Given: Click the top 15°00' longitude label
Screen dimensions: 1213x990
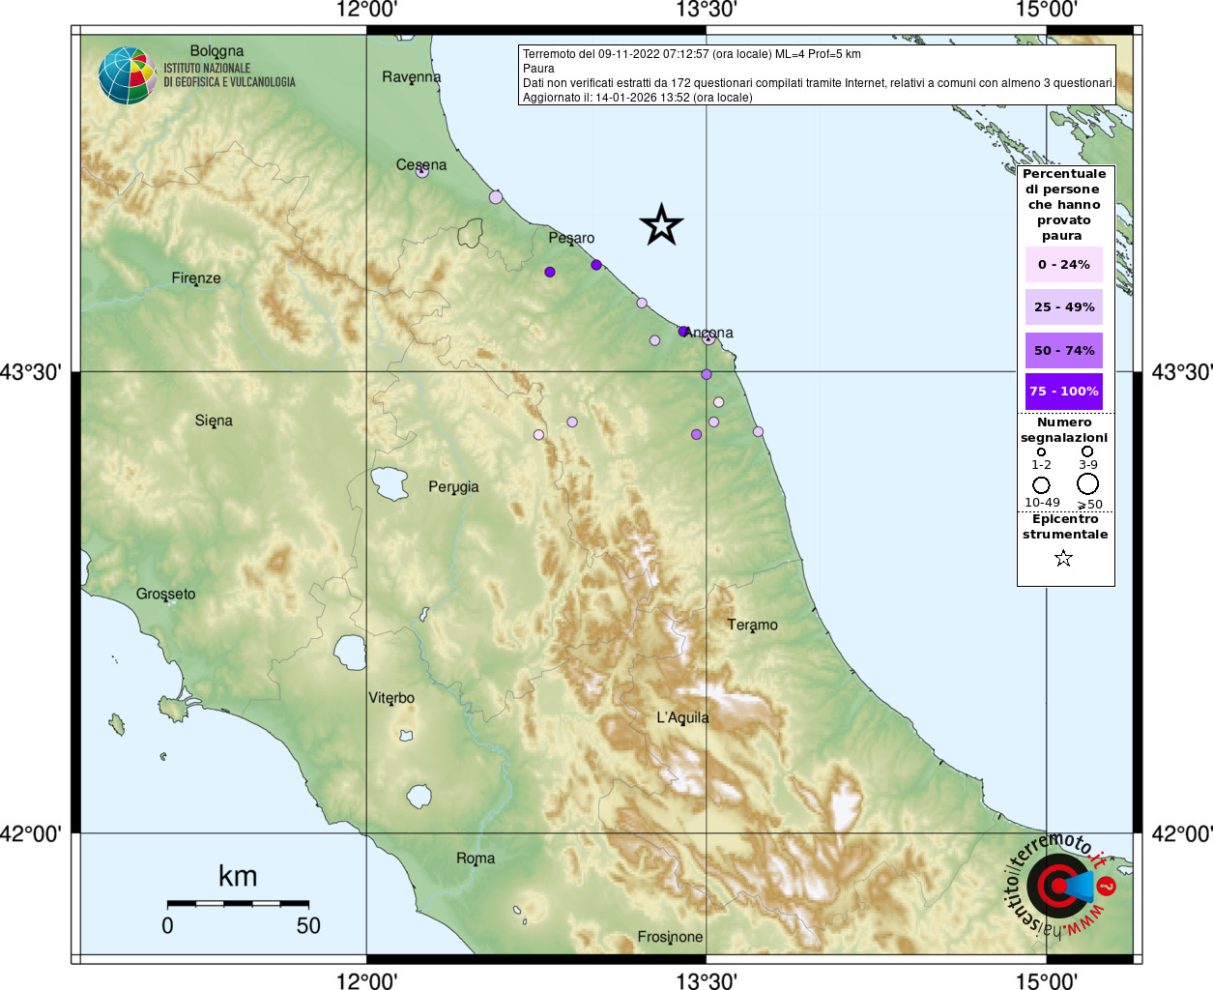Looking at the screenshot, I should [1047, 10].
